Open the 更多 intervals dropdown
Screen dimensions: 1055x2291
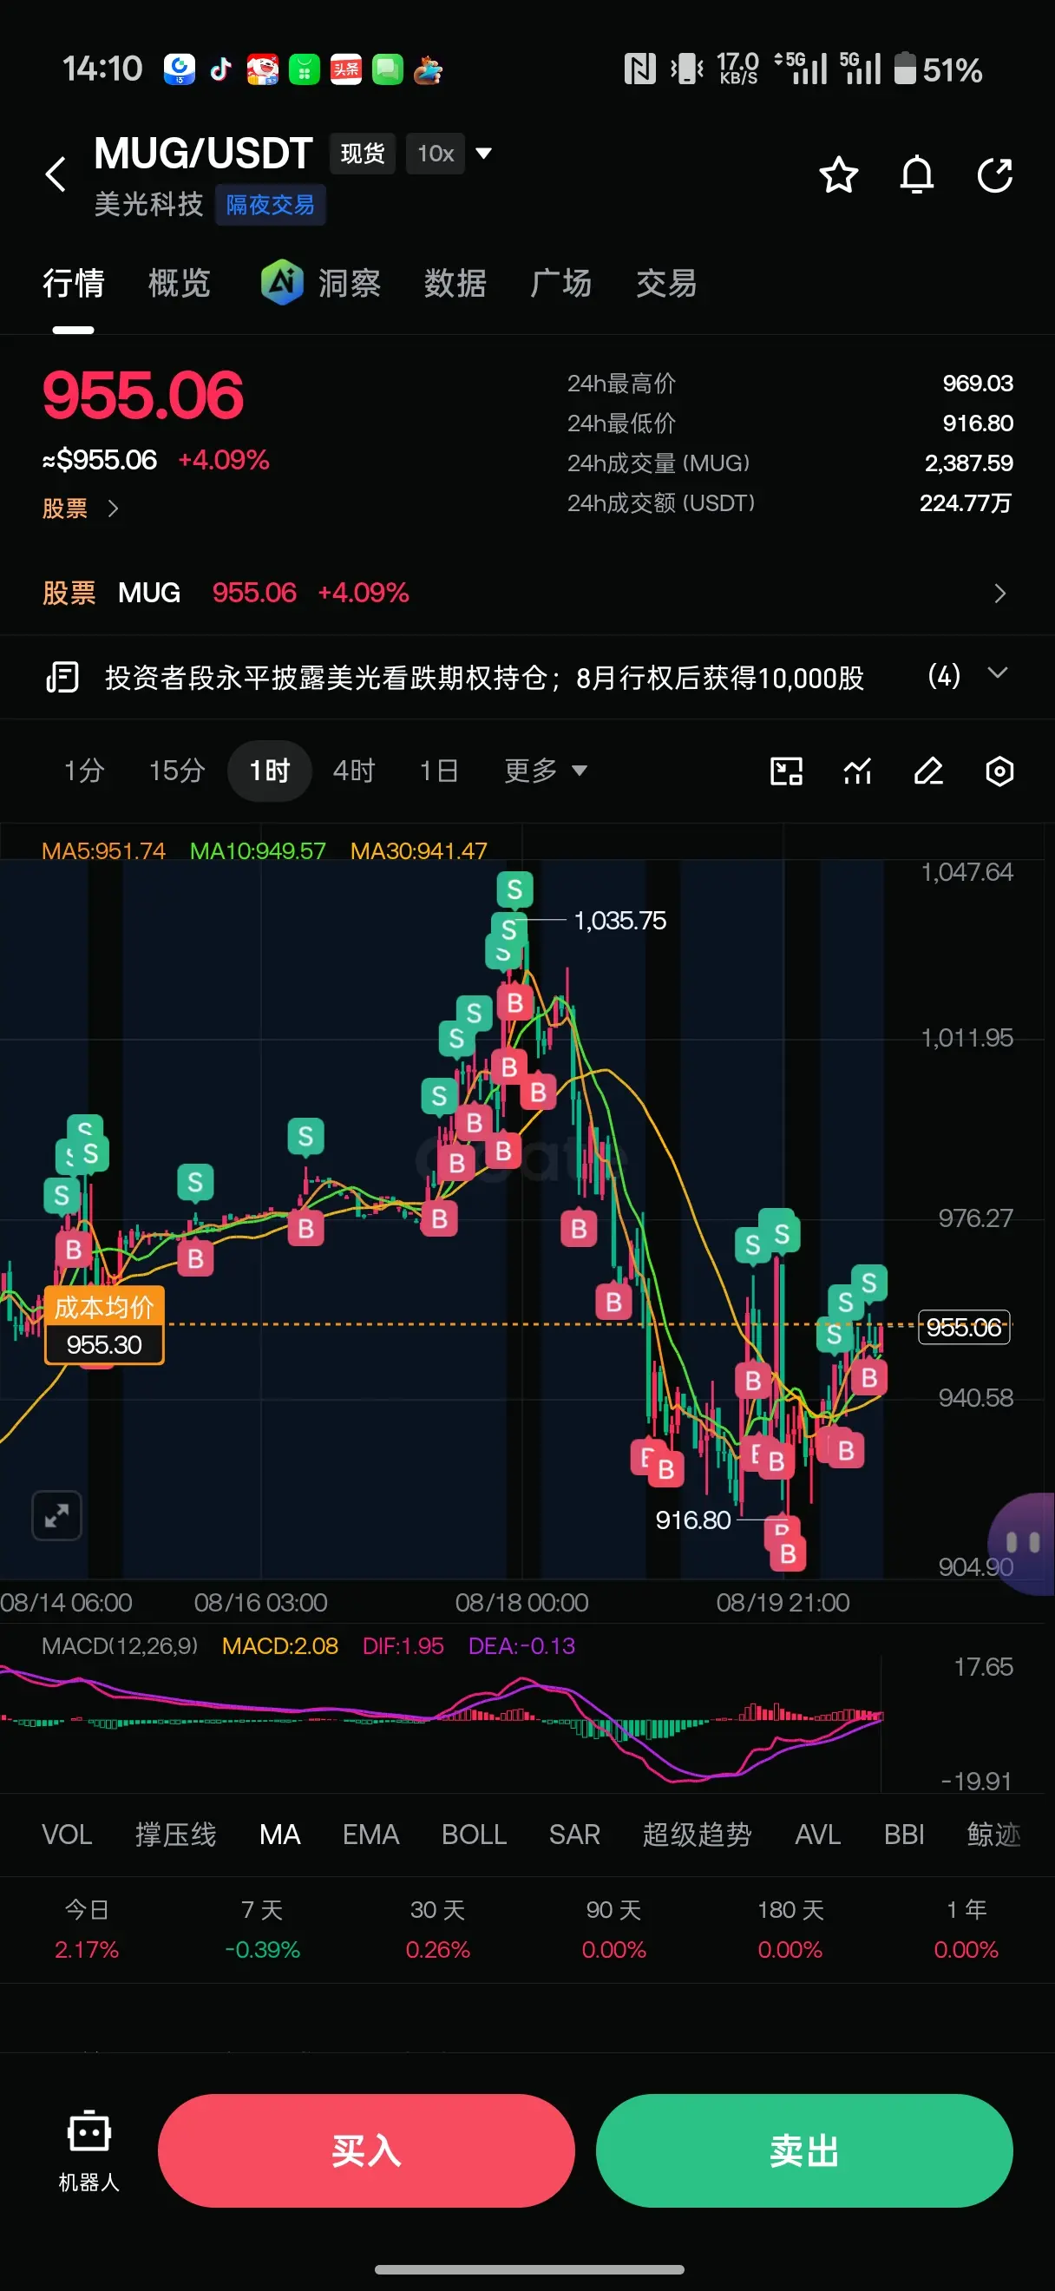[x=545, y=771]
